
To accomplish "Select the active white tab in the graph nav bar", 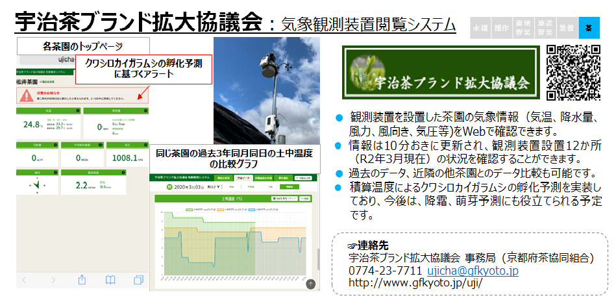I will click(243, 178).
